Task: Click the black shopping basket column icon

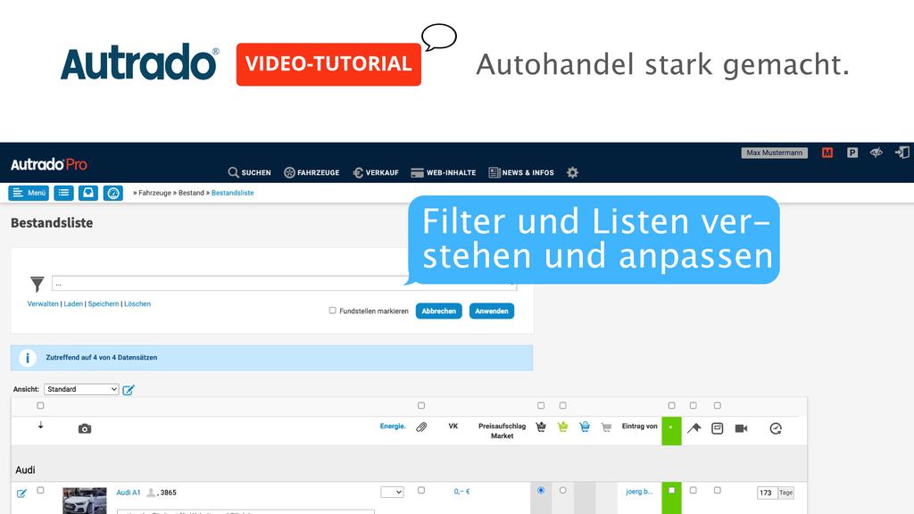Action: [541, 427]
